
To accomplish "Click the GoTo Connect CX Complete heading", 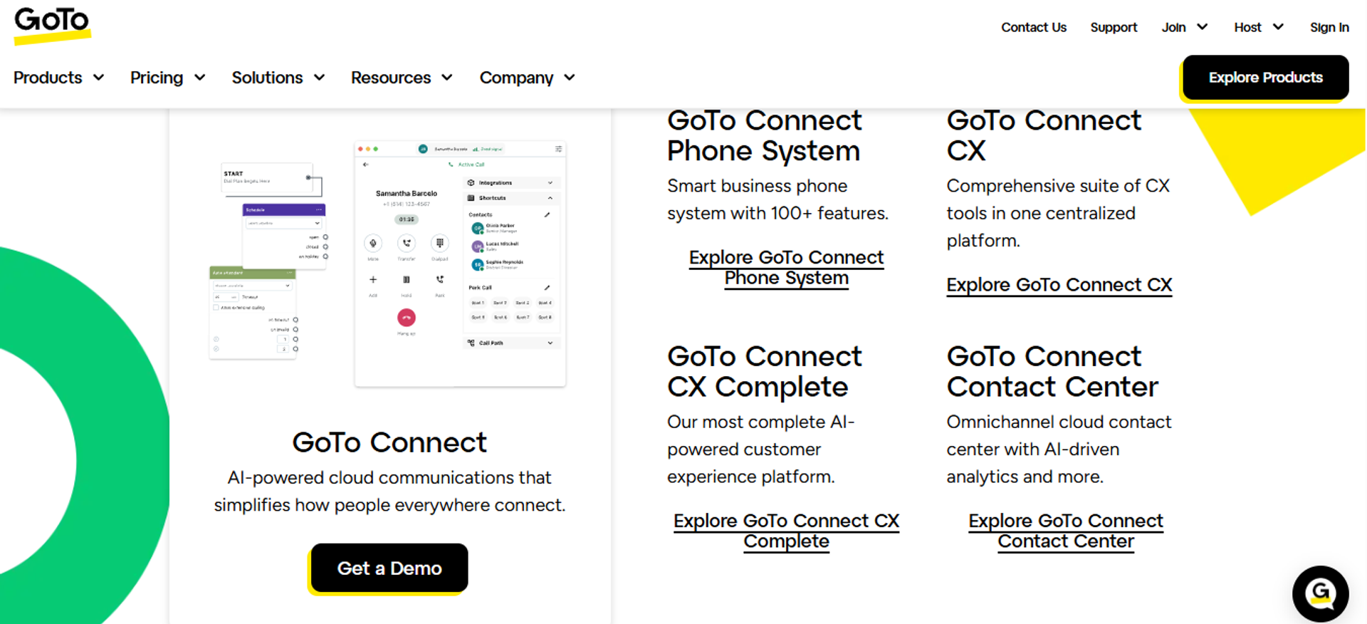I will [x=765, y=371].
